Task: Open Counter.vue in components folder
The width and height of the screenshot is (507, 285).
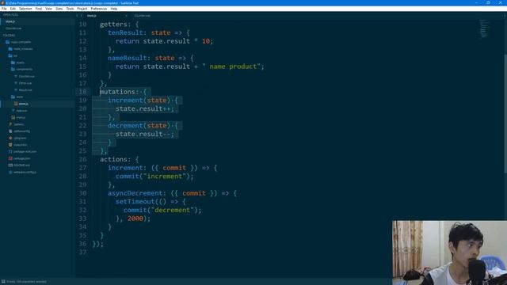Action: [26, 76]
